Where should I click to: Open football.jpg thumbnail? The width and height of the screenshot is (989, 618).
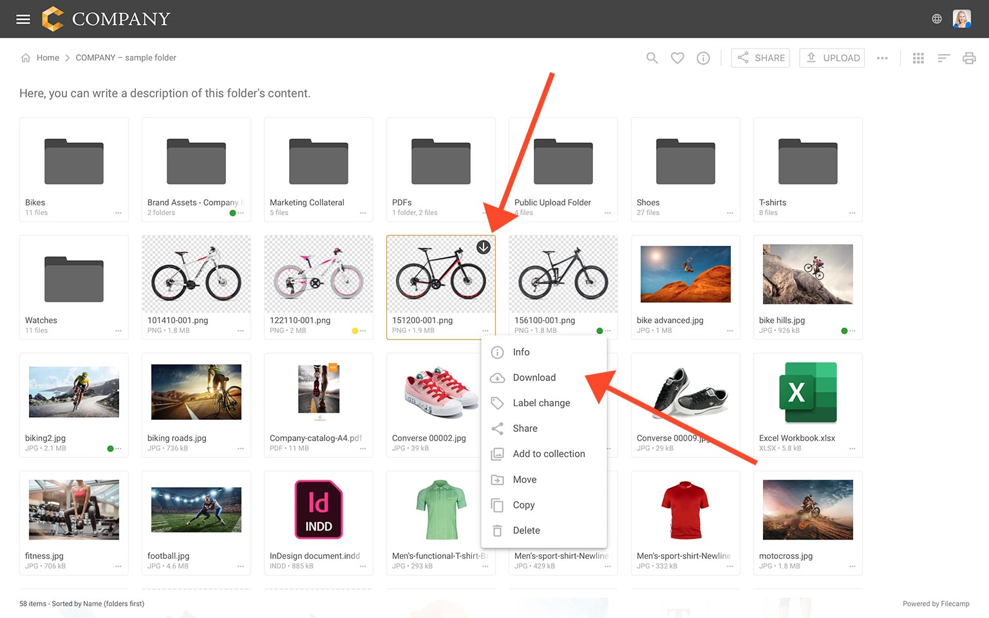pyautogui.click(x=196, y=509)
